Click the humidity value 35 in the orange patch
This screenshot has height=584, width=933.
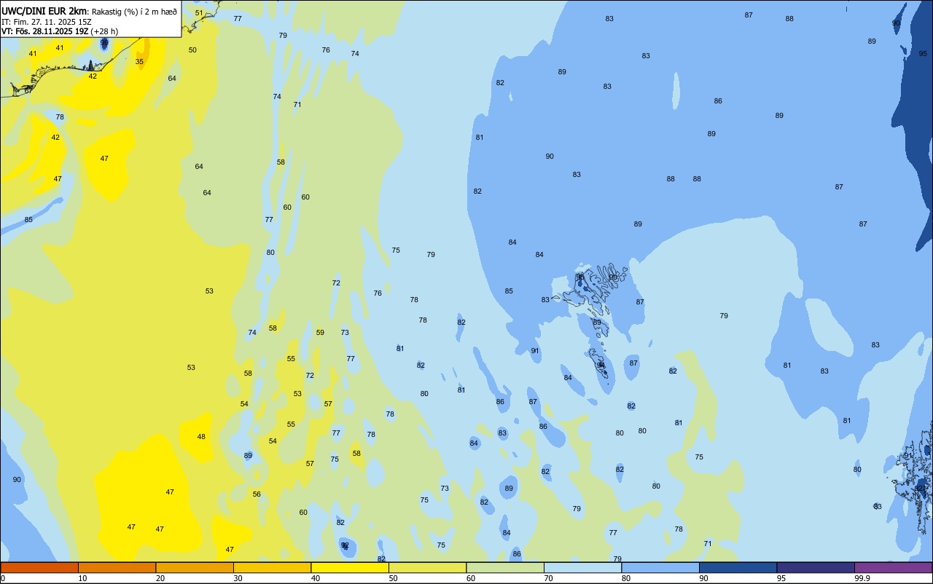click(x=139, y=61)
